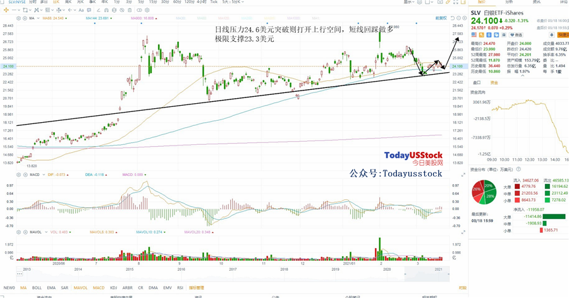Select the rectangle shape tool
This screenshot has height=298, width=569.
coord(25,10)
